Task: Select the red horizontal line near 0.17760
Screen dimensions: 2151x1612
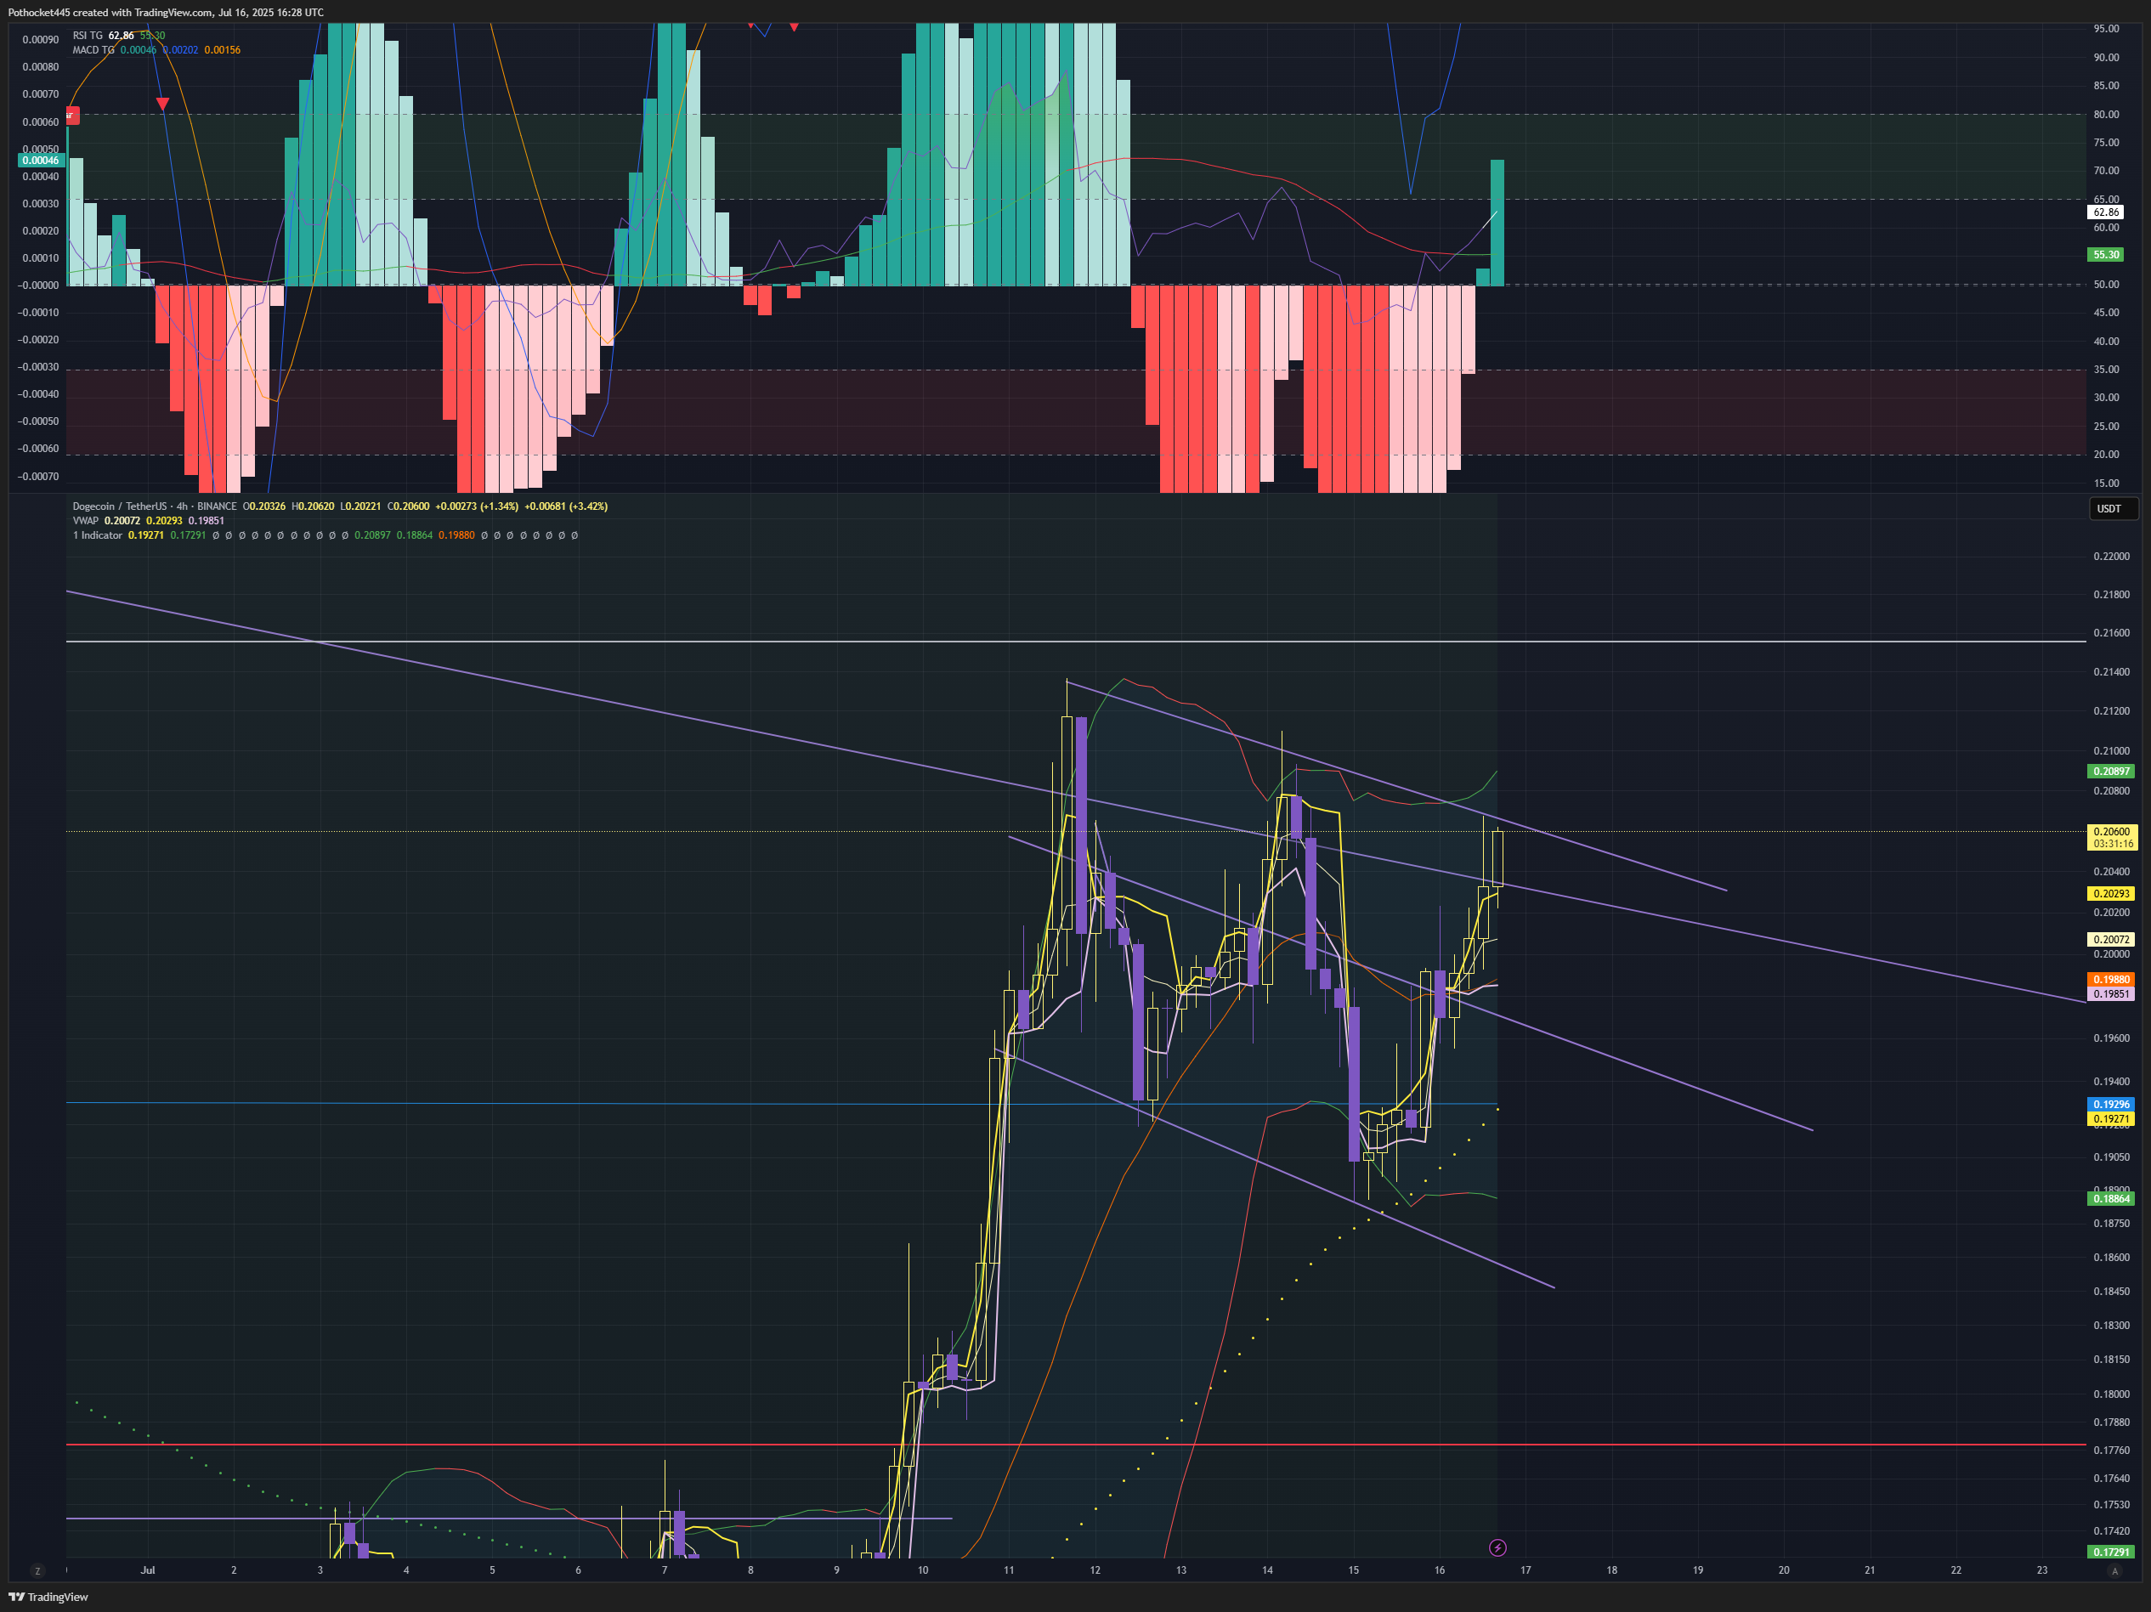Action: point(1076,1445)
